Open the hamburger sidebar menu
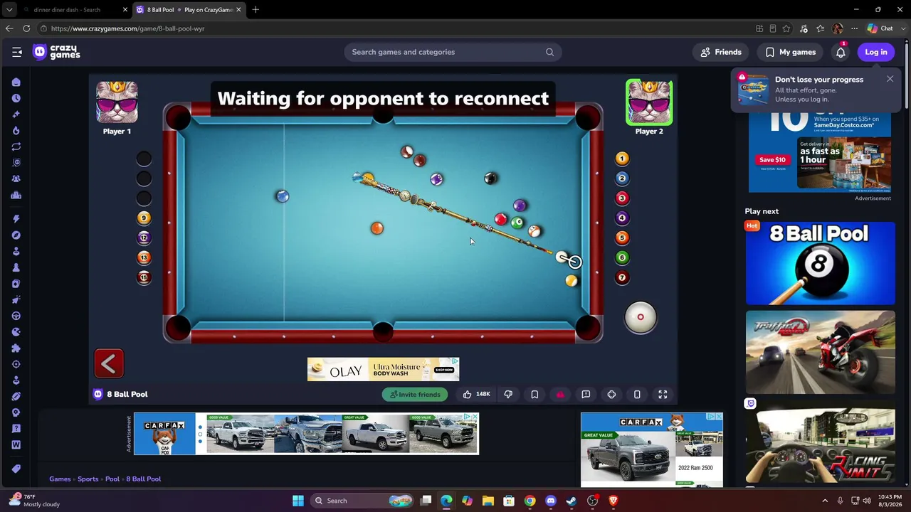911x512 pixels. (17, 52)
